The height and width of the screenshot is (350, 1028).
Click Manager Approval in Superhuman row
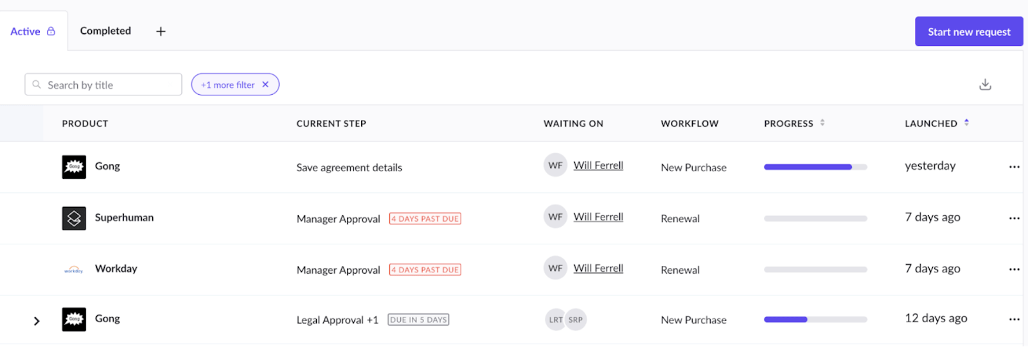[338, 219]
